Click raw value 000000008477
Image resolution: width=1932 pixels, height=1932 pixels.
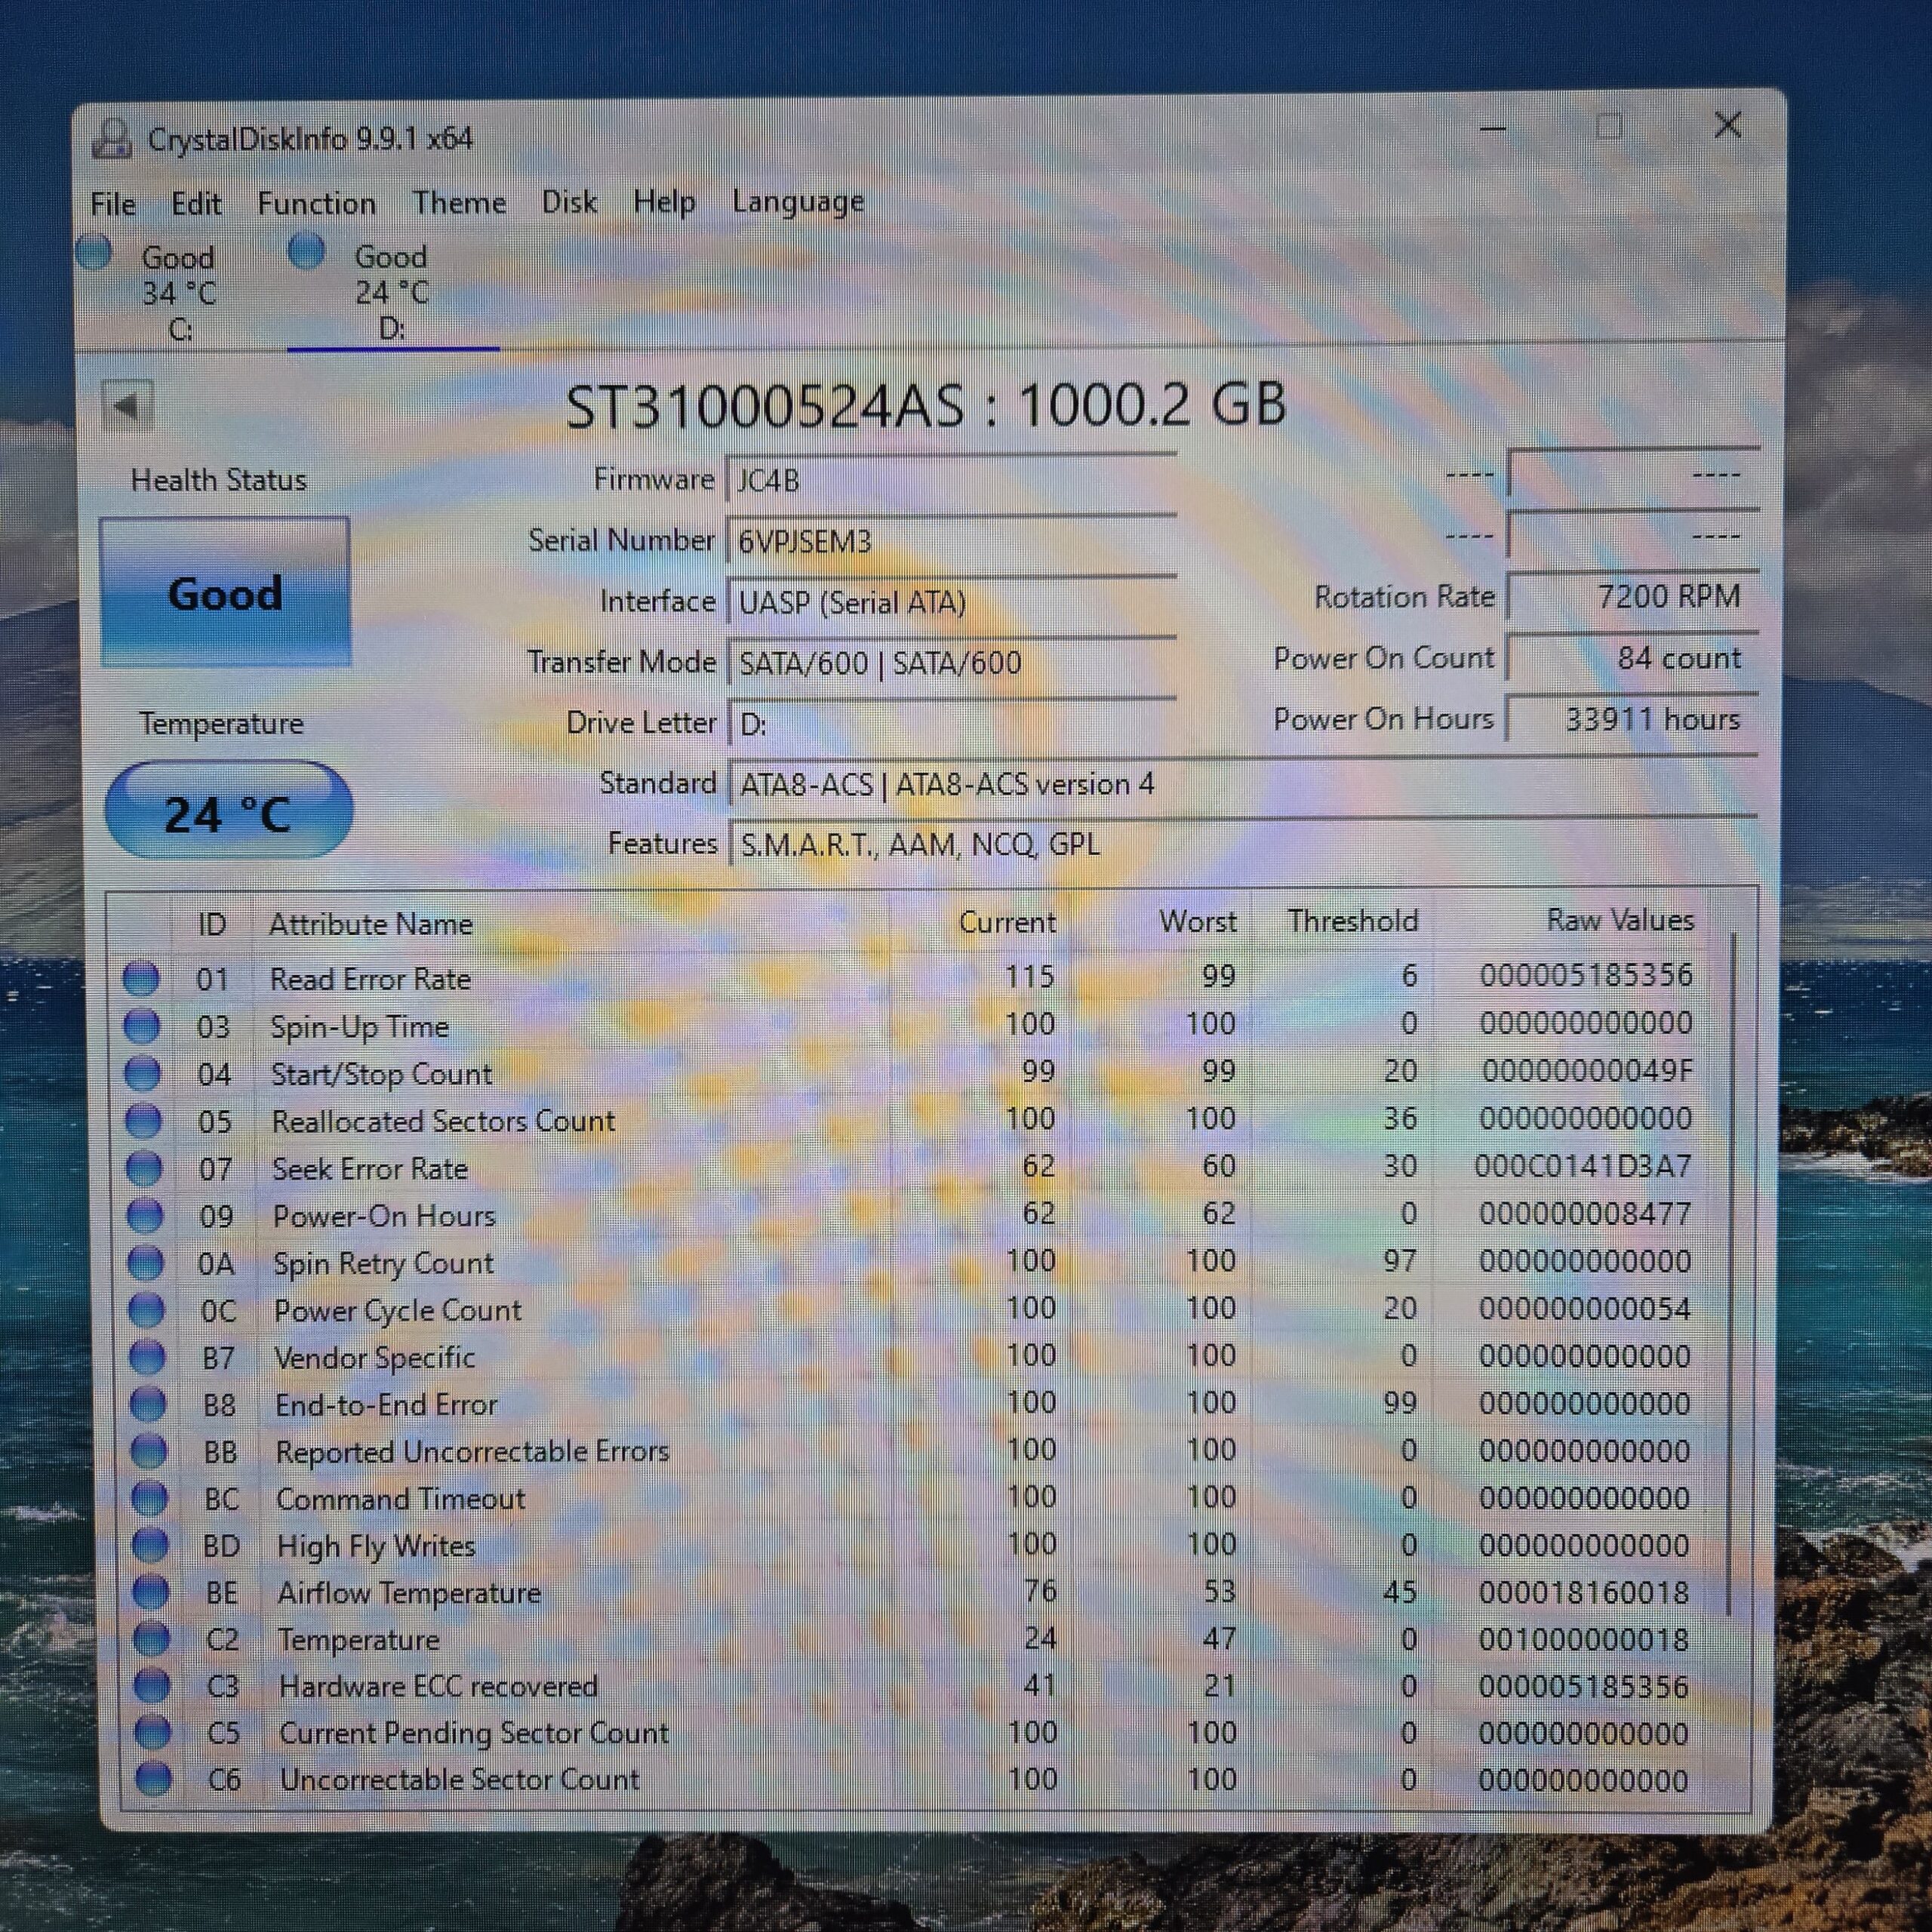tap(1585, 1214)
